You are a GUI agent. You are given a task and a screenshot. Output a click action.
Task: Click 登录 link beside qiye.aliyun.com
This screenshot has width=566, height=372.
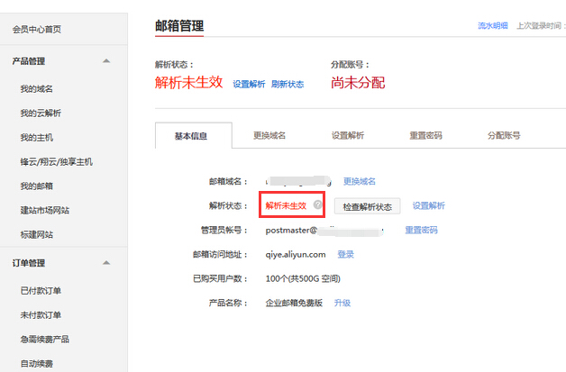(x=345, y=254)
